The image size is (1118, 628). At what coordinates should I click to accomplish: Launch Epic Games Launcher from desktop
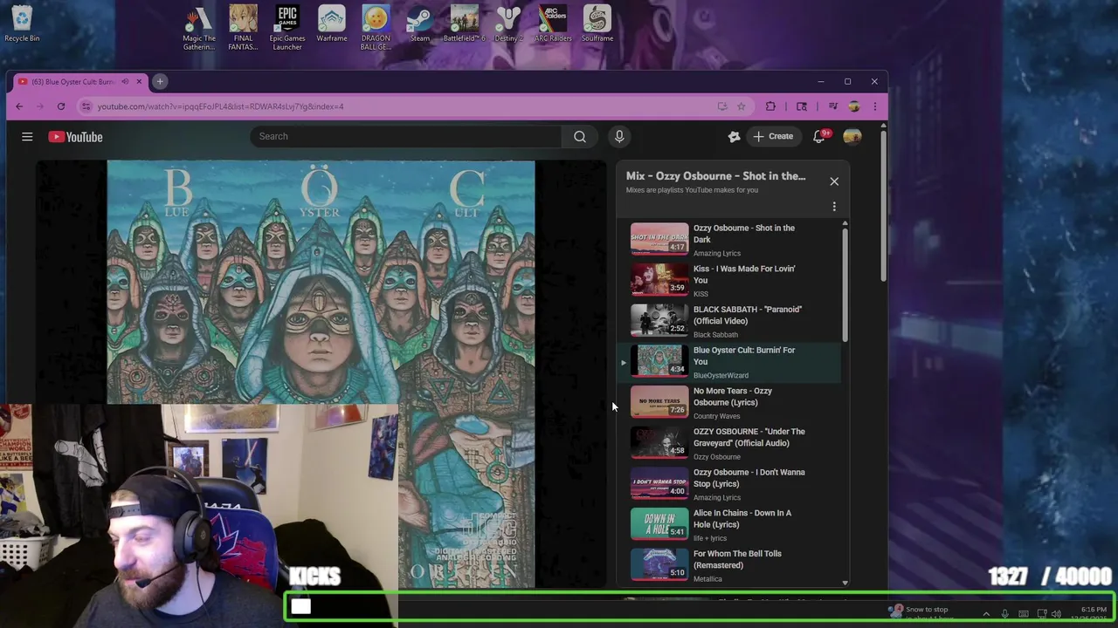point(287,28)
